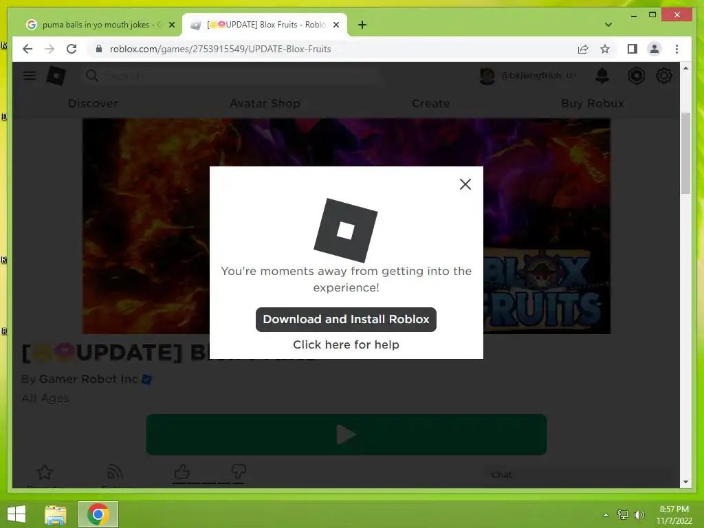Open a new browser tab

(362, 25)
